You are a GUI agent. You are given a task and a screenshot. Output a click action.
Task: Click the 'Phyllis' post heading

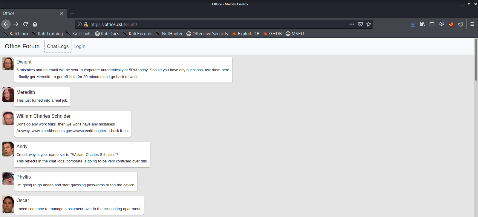(x=24, y=177)
